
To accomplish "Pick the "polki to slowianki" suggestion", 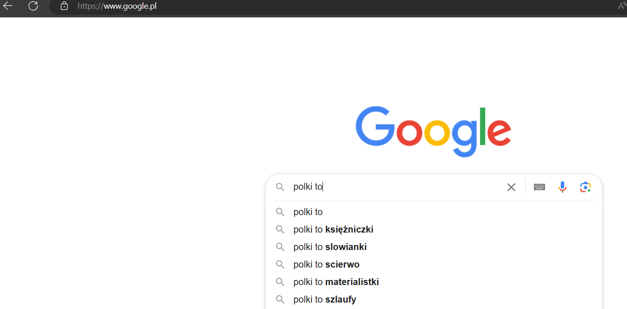I will [330, 247].
